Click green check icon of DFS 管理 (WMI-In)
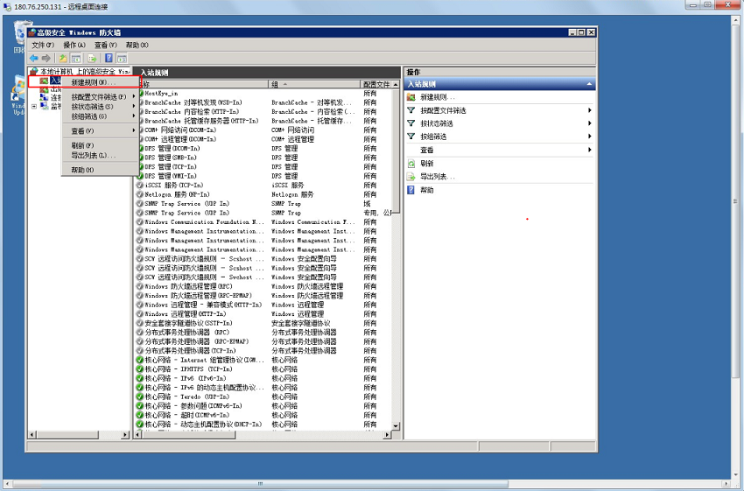 pyautogui.click(x=140, y=176)
